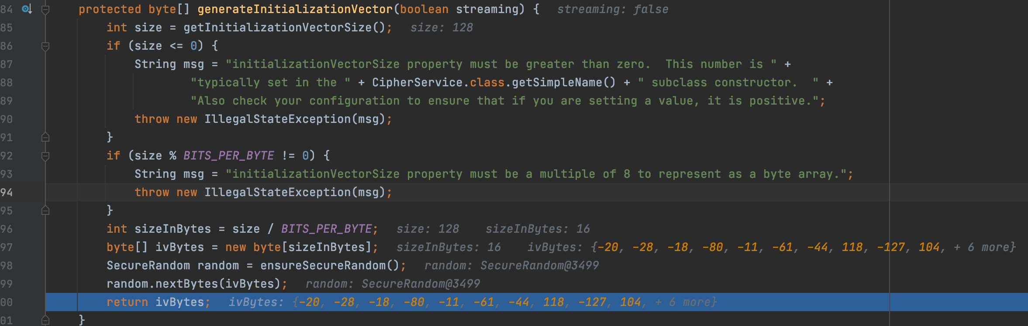
Task: Click the first BITS_PER_BYTE constant
Action: coord(228,156)
